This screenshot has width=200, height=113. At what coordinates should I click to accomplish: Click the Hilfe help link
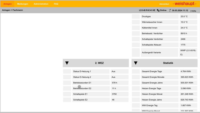point(193,11)
